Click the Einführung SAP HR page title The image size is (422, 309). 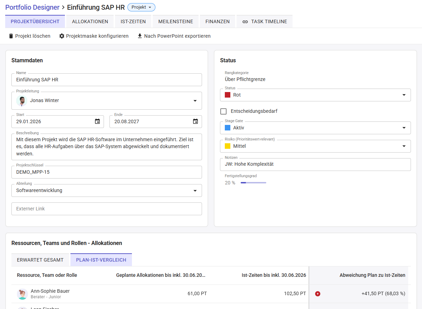96,7
